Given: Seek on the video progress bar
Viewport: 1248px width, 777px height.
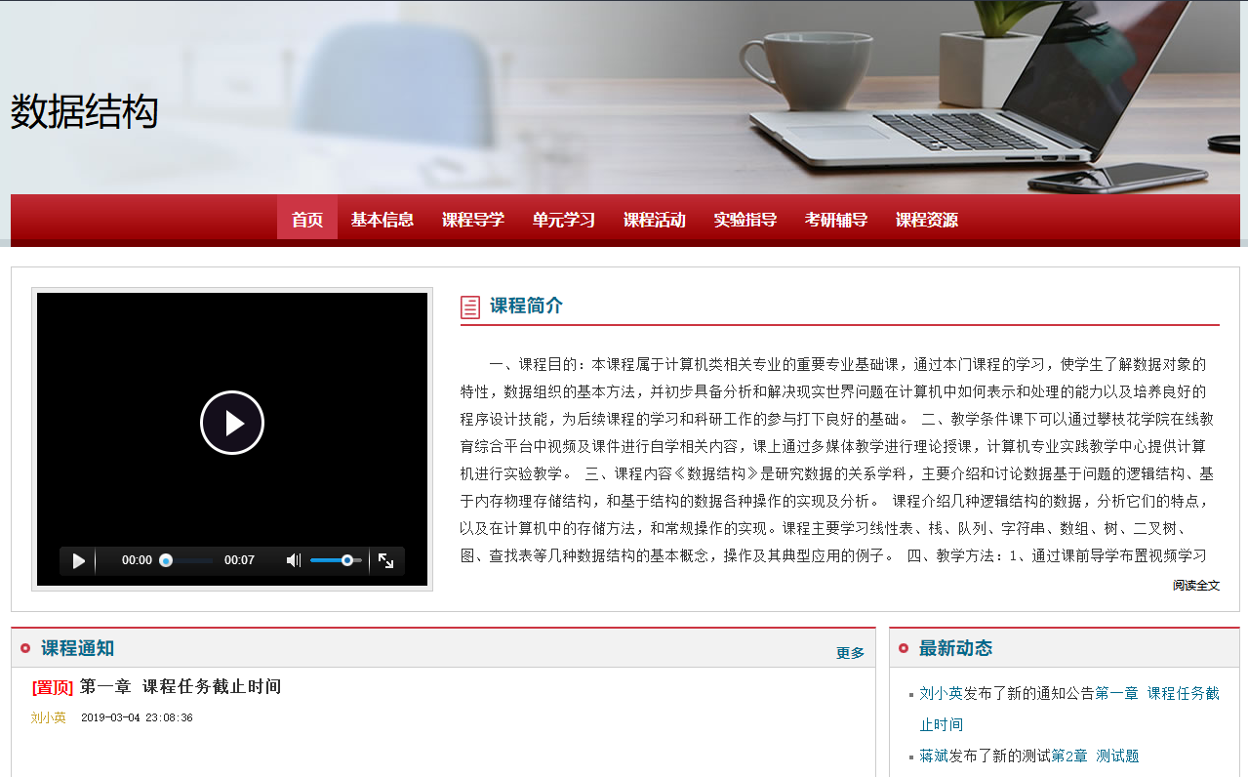Looking at the screenshot, I should pyautogui.click(x=186, y=560).
